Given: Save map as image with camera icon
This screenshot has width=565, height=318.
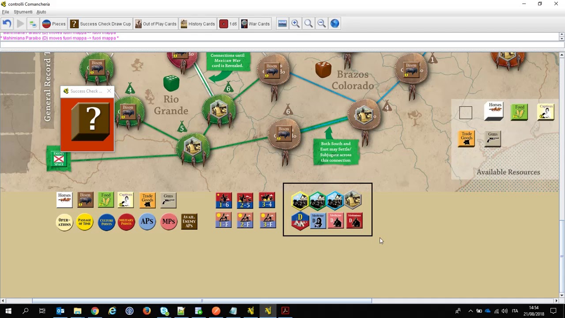Looking at the screenshot, I should tap(282, 24).
